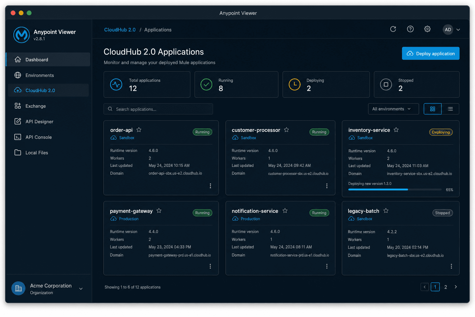Click domain legacy-batch-sbx.us-e2.cloudhub.io

[x=415, y=255]
